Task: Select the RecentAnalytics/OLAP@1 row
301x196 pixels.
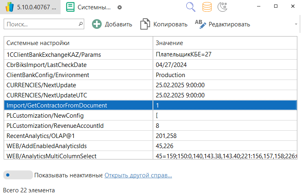Action: (x=78, y=136)
